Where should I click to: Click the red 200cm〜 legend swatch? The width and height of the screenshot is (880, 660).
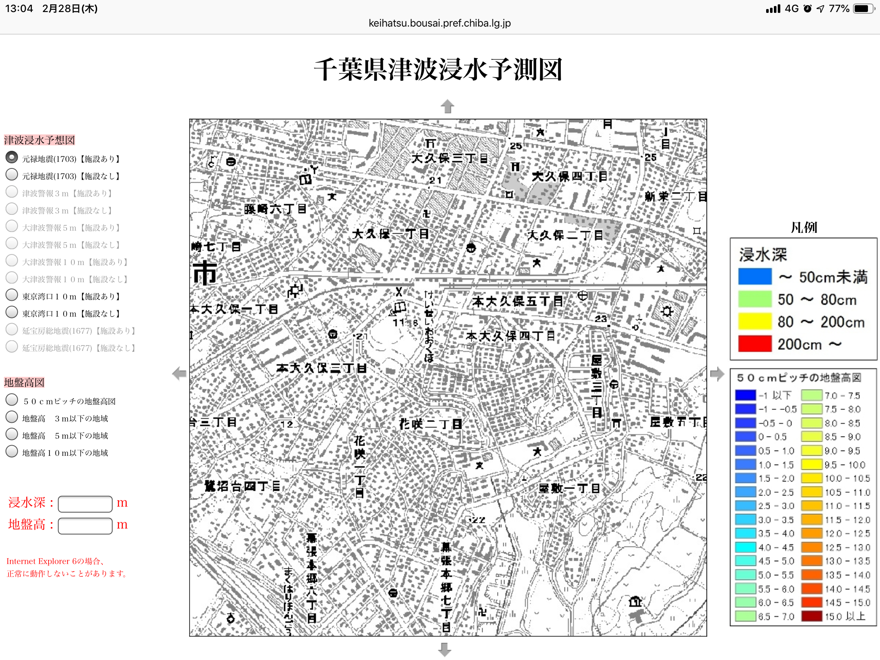tap(755, 344)
